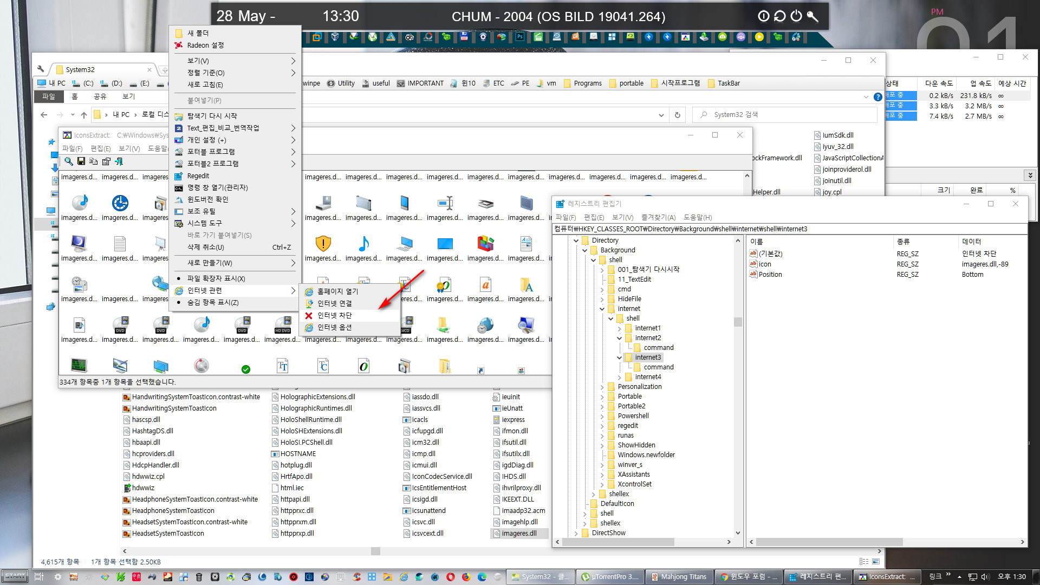Viewport: 1040px width, 585px height.
Task: Open 보기(V) submenu in the context menu
Action: (x=235, y=61)
